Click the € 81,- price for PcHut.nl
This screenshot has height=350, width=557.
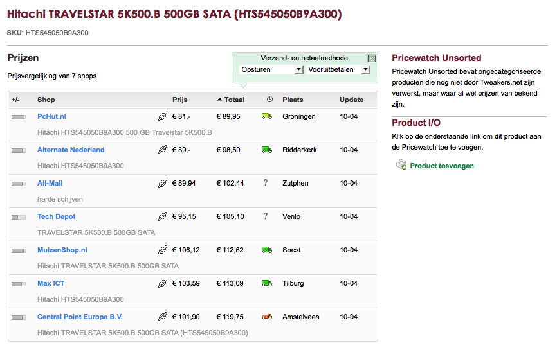(181, 116)
